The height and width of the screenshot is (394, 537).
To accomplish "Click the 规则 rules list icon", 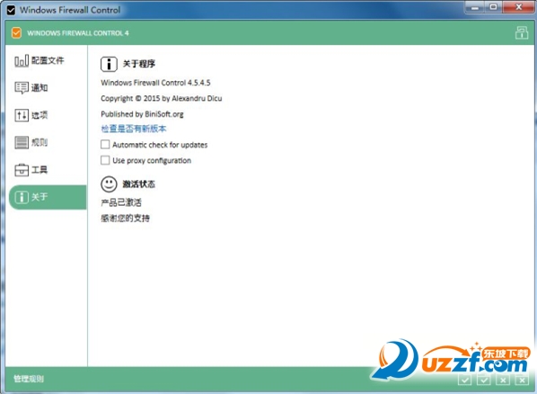I will point(22,142).
